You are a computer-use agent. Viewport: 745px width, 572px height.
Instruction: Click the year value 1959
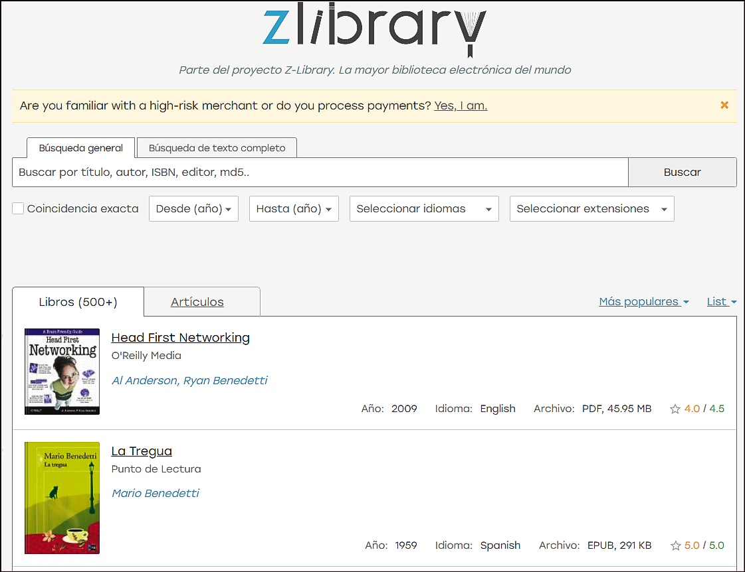[406, 545]
